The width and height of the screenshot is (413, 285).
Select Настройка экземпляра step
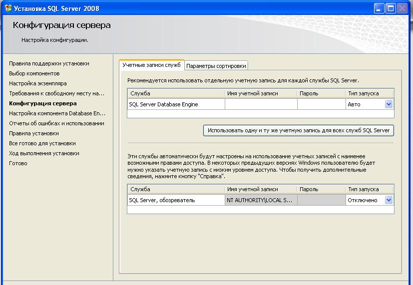(x=37, y=83)
